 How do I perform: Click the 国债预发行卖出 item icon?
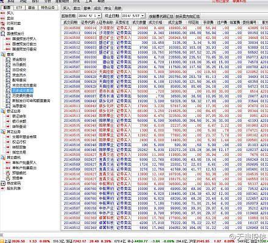[8, 44]
